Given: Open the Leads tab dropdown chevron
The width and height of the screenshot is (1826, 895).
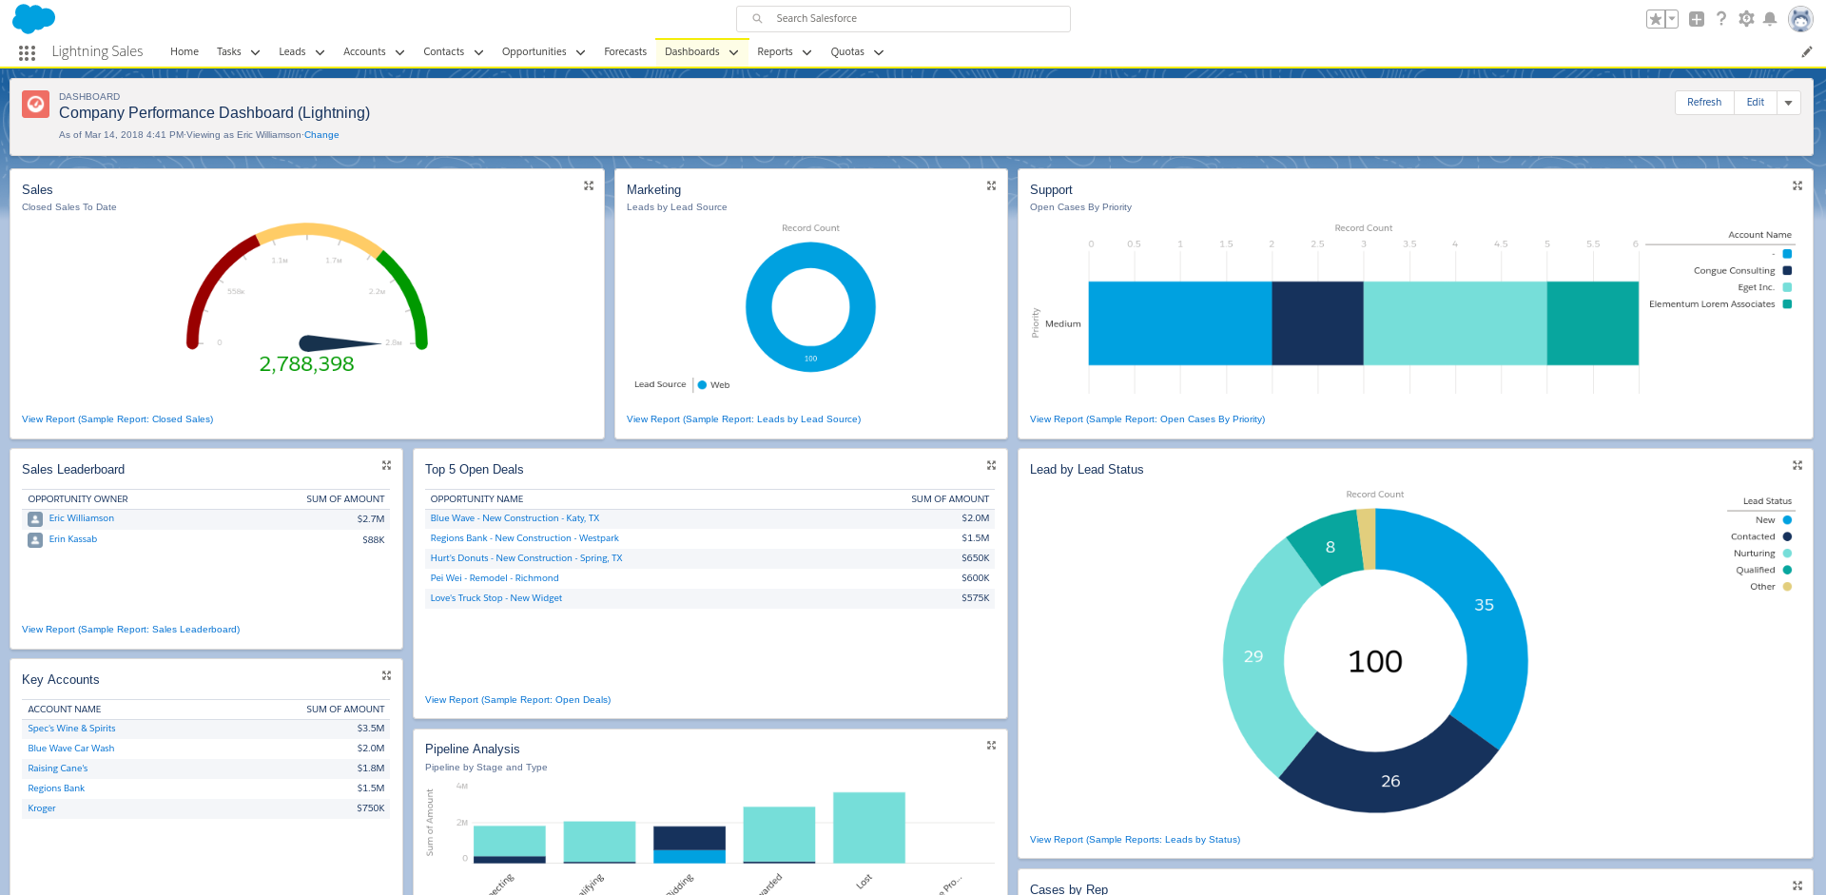Looking at the screenshot, I should pos(320,53).
